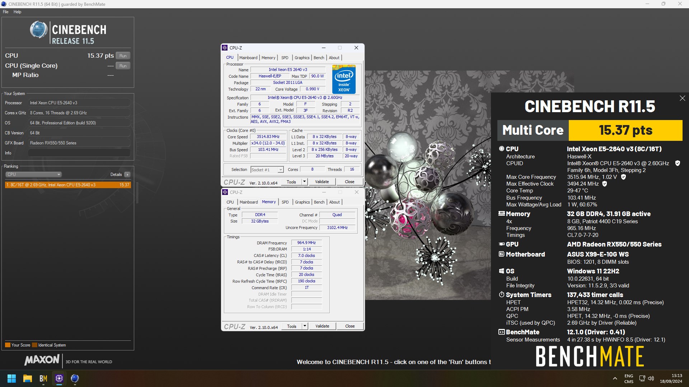
Task: Open About tab in lower CPU-Z
Action: [334, 202]
